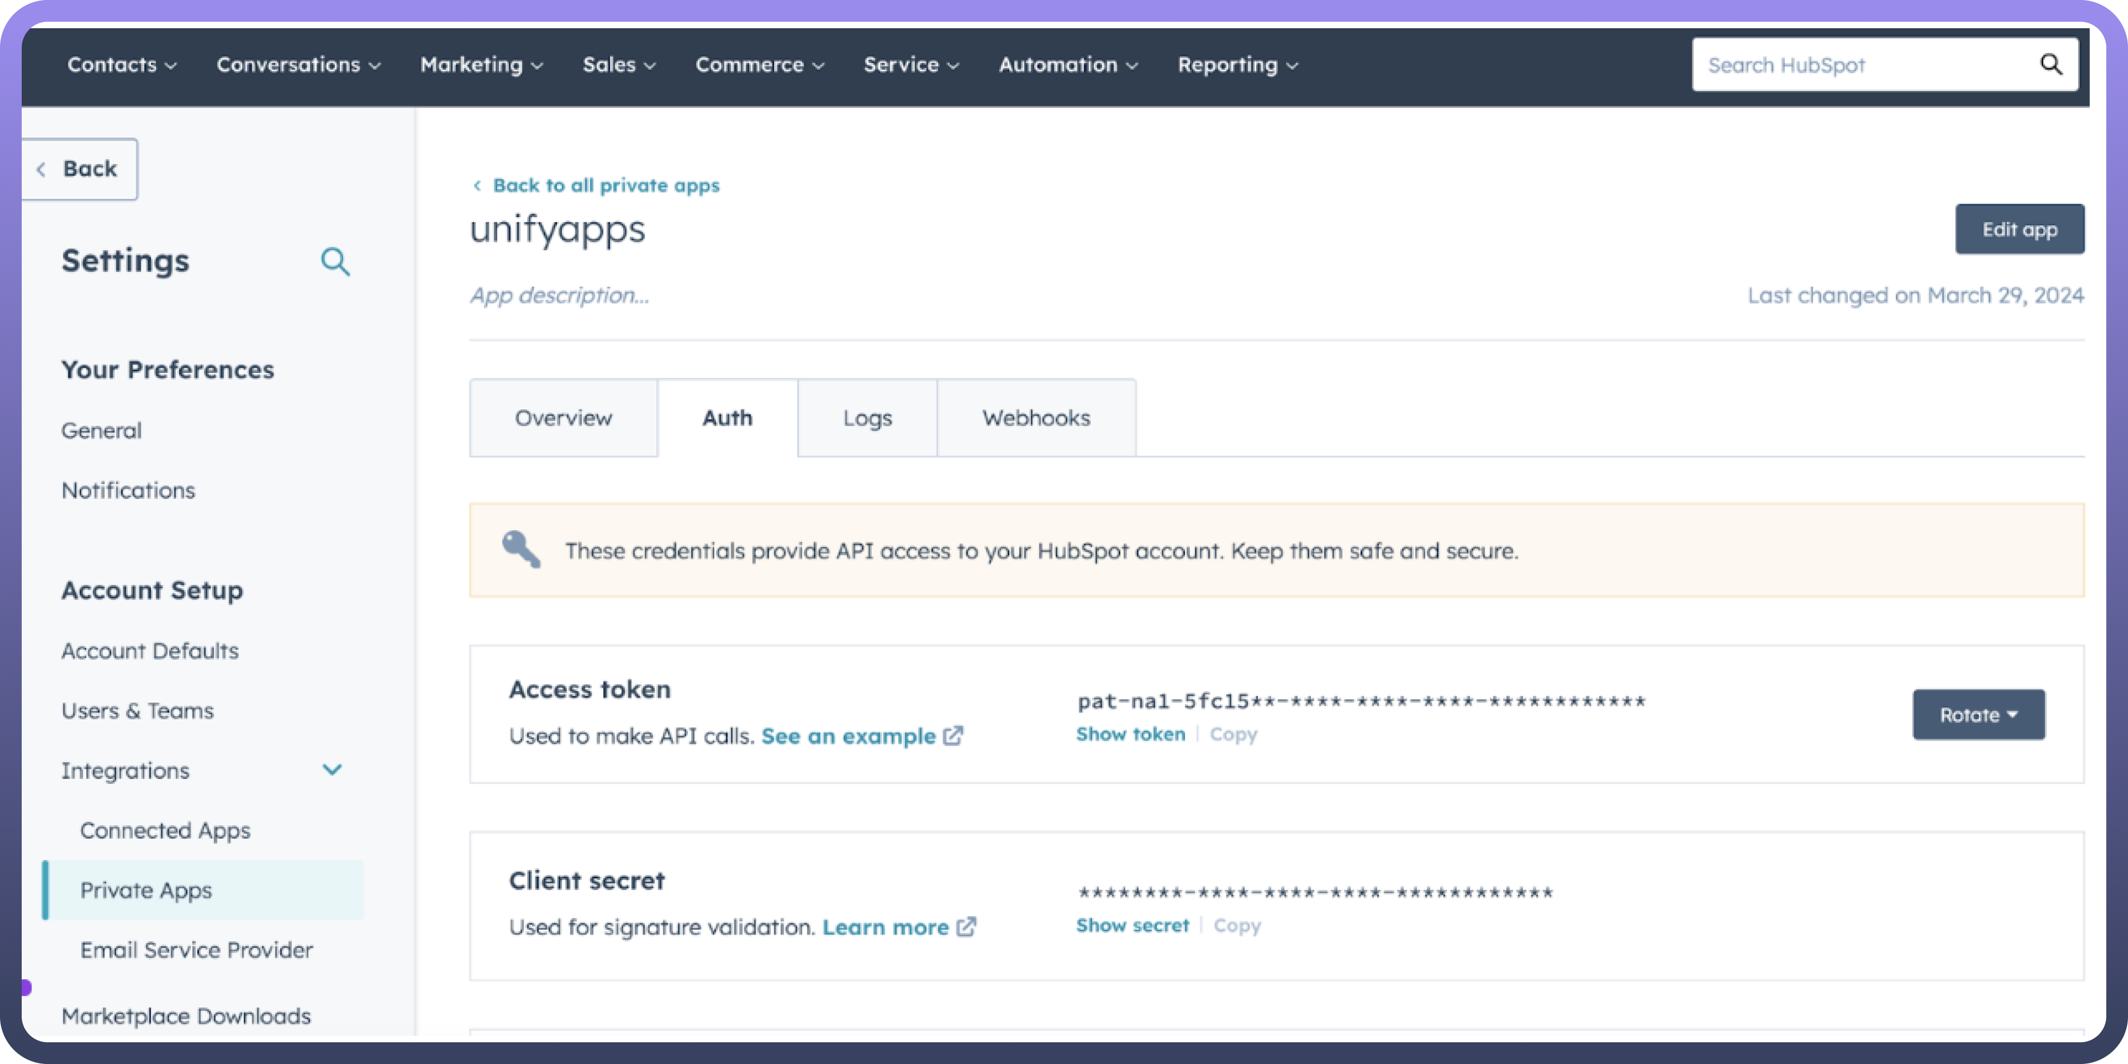The image size is (2128, 1064).
Task: Click the Settings sidebar search icon
Action: (334, 262)
